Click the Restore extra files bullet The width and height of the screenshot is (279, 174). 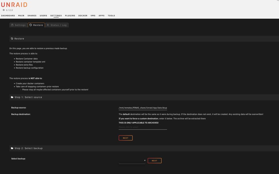coord(24,65)
